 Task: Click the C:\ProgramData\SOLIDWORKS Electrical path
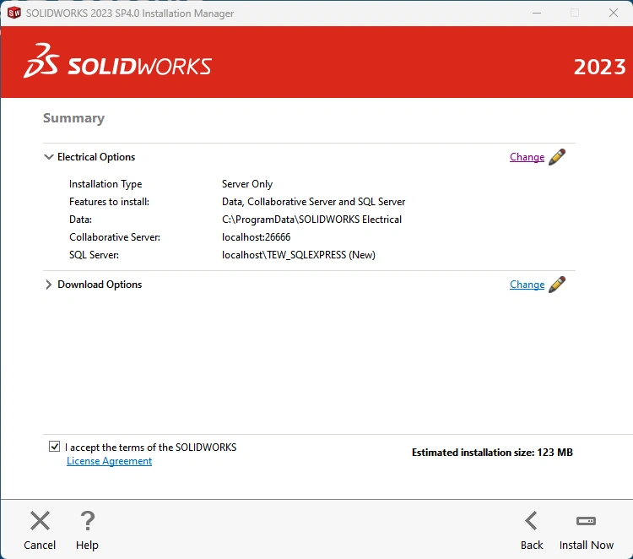pos(311,220)
